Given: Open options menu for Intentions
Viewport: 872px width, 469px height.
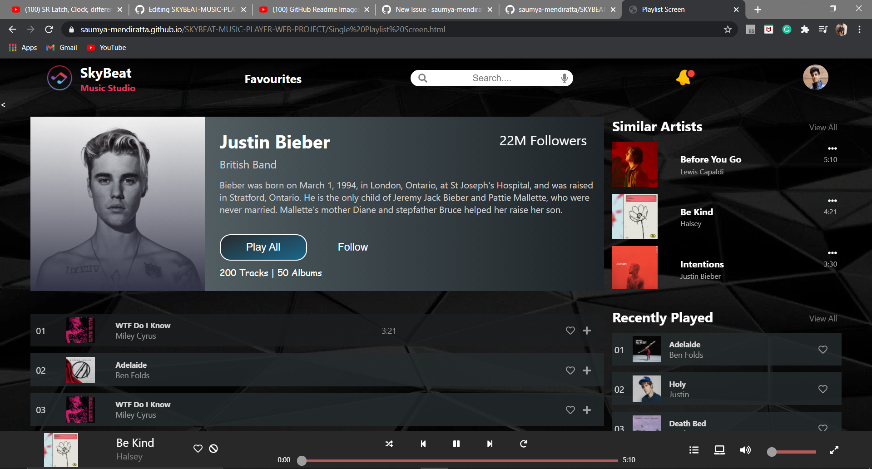Looking at the screenshot, I should coord(832,253).
